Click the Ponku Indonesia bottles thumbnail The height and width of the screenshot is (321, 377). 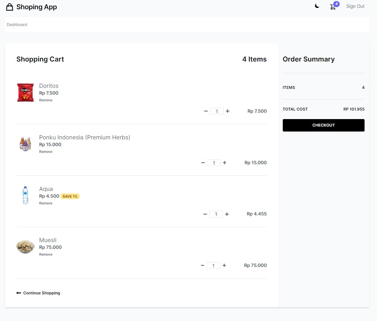[x=26, y=144]
